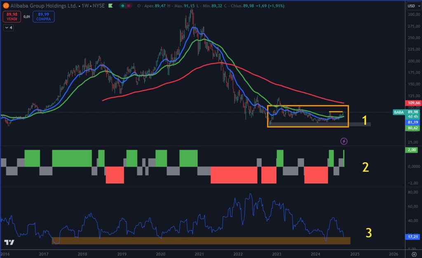
Task: Open the purple lightning bolt event icon
Action: tap(344, 141)
